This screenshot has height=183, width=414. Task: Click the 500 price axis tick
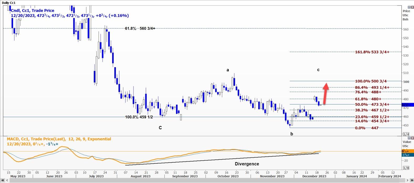tap(406, 82)
